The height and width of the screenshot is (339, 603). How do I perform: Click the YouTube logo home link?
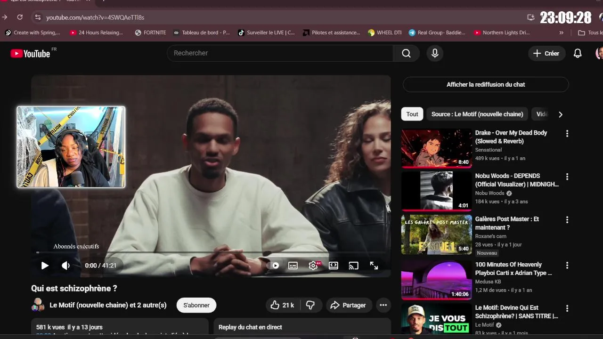tap(30, 53)
